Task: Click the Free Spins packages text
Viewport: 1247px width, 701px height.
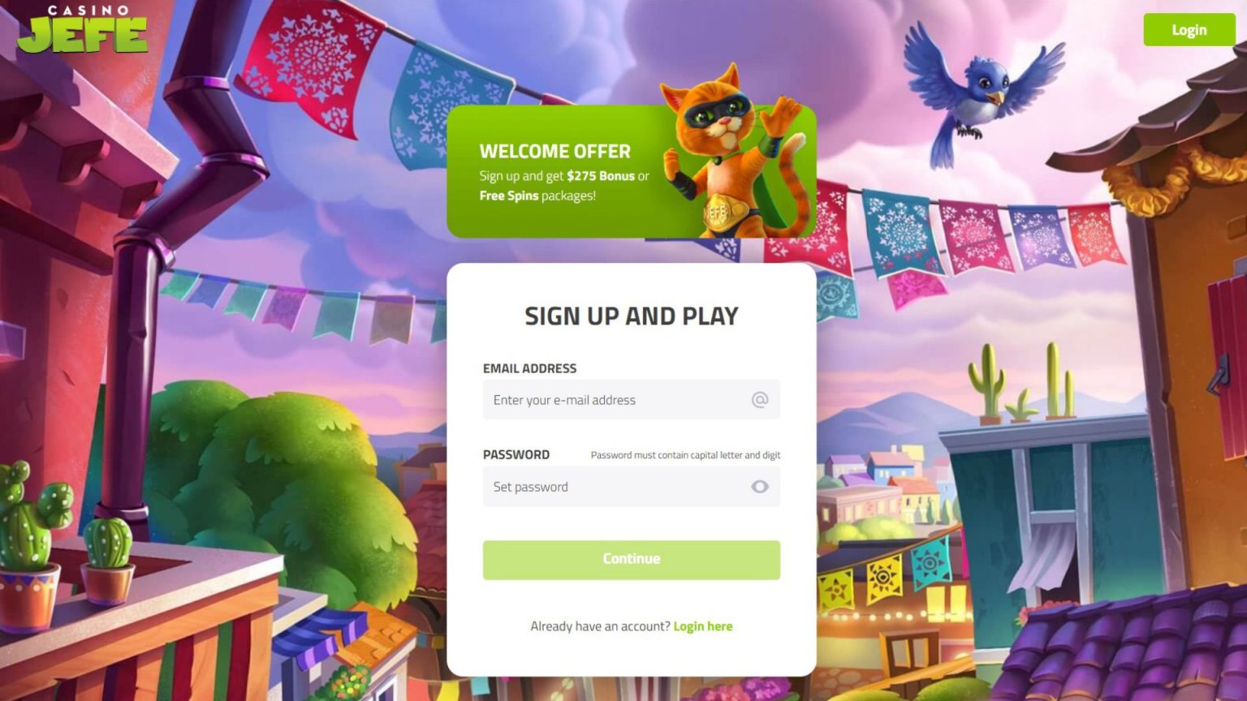Action: [x=537, y=196]
